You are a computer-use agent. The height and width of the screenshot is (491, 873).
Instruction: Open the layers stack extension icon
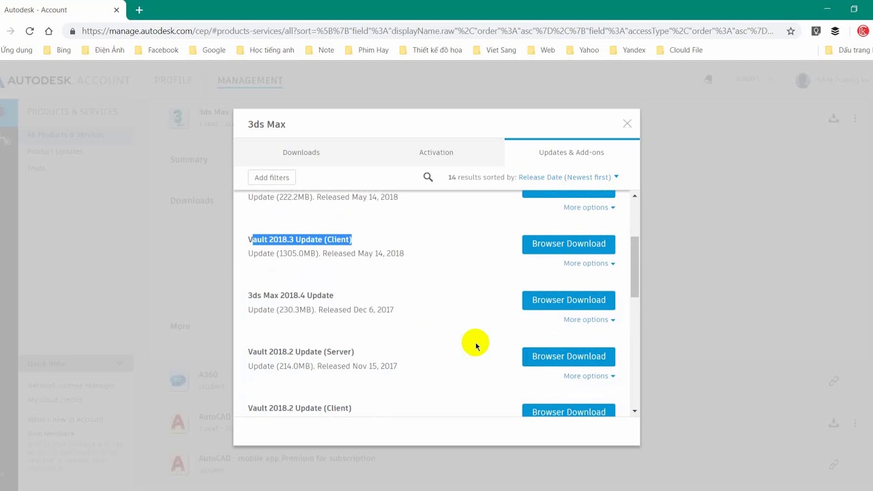click(835, 31)
